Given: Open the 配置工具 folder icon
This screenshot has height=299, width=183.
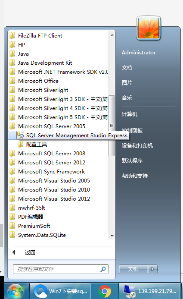Looking at the screenshot, I should 20,145.
